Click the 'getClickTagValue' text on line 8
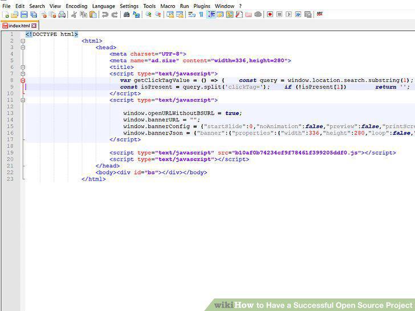Image resolution: width=415 pixels, height=311 pixels. click(x=161, y=80)
